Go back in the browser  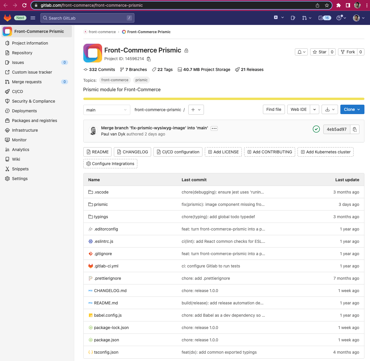pyautogui.click(x=6, y=5)
